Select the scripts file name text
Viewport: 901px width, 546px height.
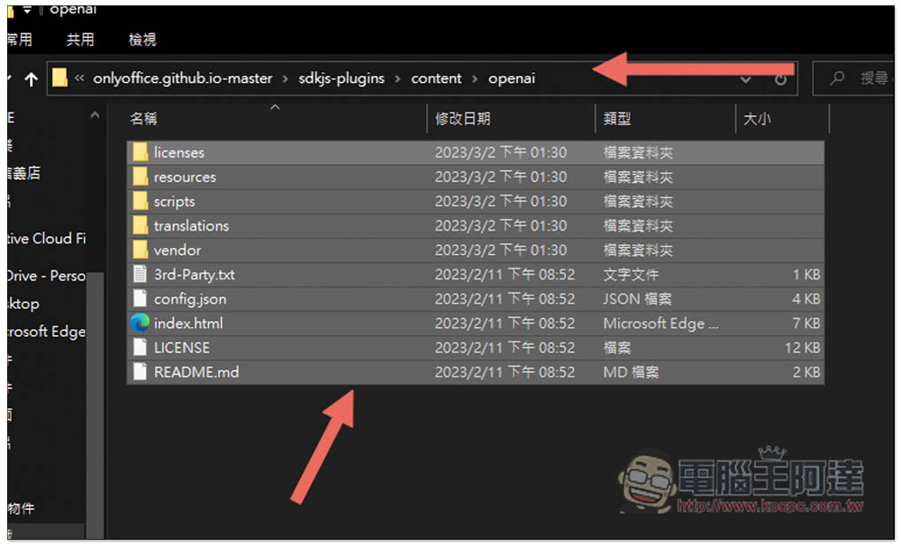tap(174, 202)
